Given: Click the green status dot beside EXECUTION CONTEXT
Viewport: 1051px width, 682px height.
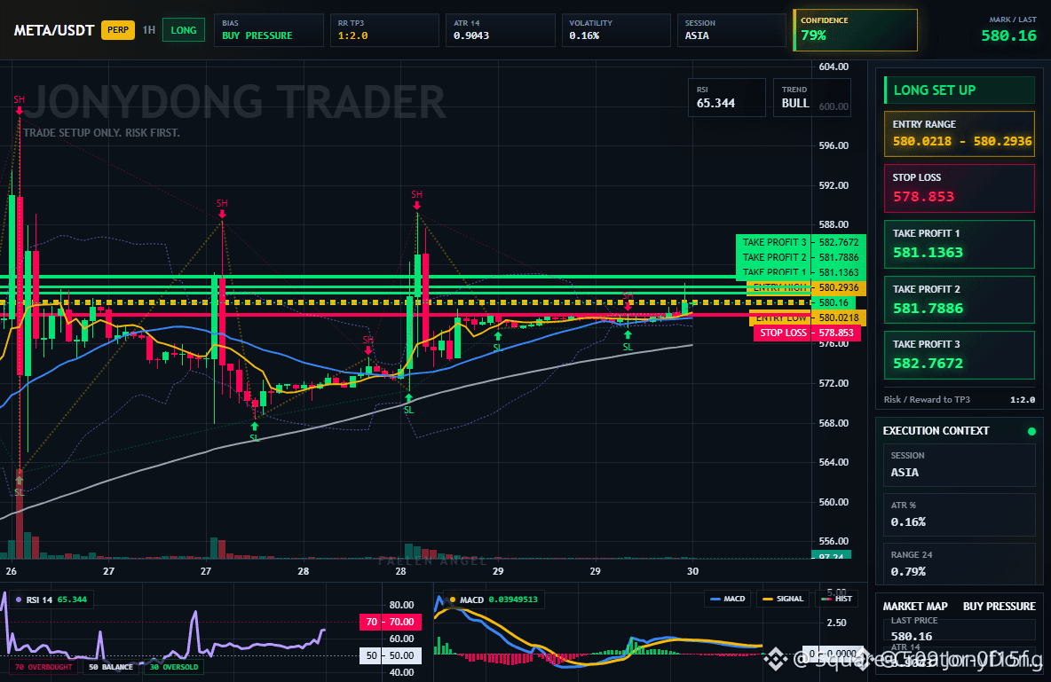Looking at the screenshot, I should [x=1031, y=431].
